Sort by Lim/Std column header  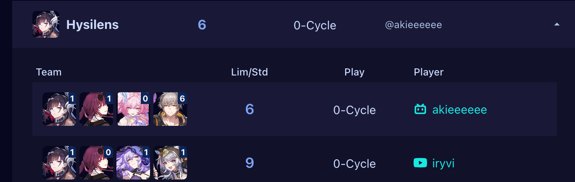pos(249,72)
